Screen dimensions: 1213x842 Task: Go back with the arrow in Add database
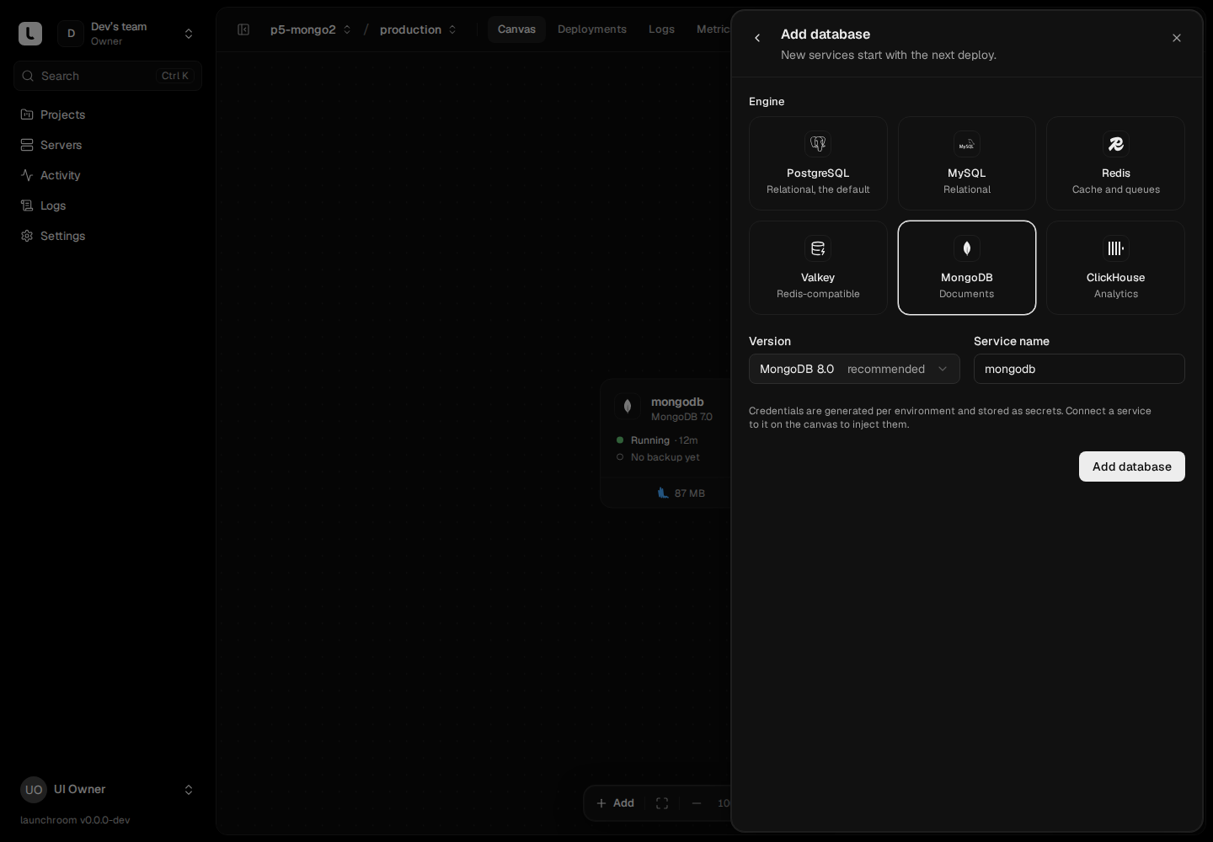(x=757, y=38)
